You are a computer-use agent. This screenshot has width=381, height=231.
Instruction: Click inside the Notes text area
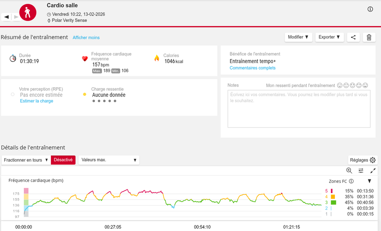[299, 108]
